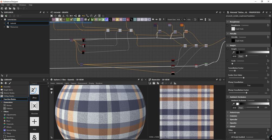Image resolution: width=272 pixels, height=140 pixels.
Task: Add a Transform 2D node
Action: pos(124,19)
